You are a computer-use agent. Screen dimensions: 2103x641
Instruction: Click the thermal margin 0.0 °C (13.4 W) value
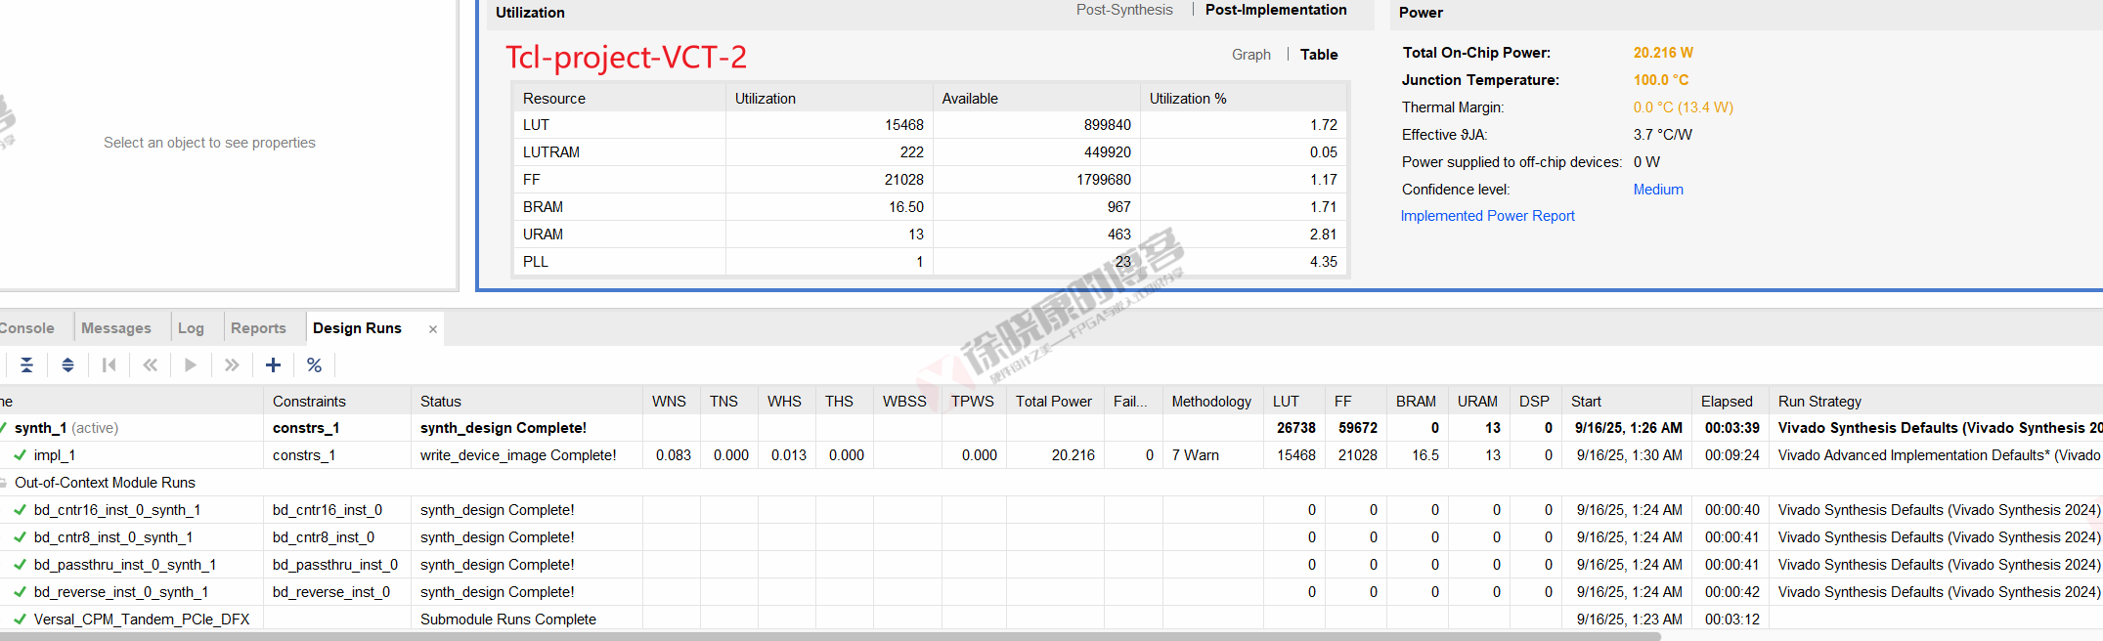(1683, 107)
